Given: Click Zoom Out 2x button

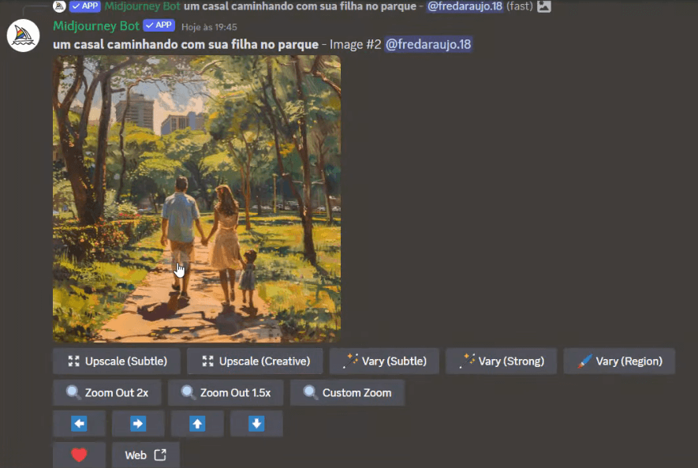Looking at the screenshot, I should 106,393.
